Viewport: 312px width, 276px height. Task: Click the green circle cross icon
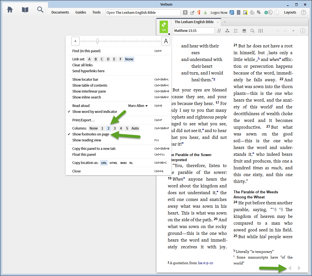[266, 12]
